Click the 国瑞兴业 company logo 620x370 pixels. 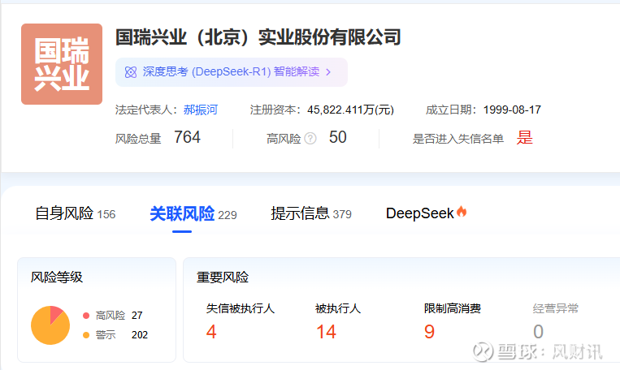(62, 64)
